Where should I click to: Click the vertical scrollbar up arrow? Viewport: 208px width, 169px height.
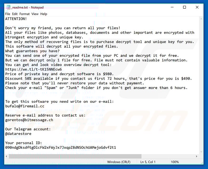[x=201, y=19]
